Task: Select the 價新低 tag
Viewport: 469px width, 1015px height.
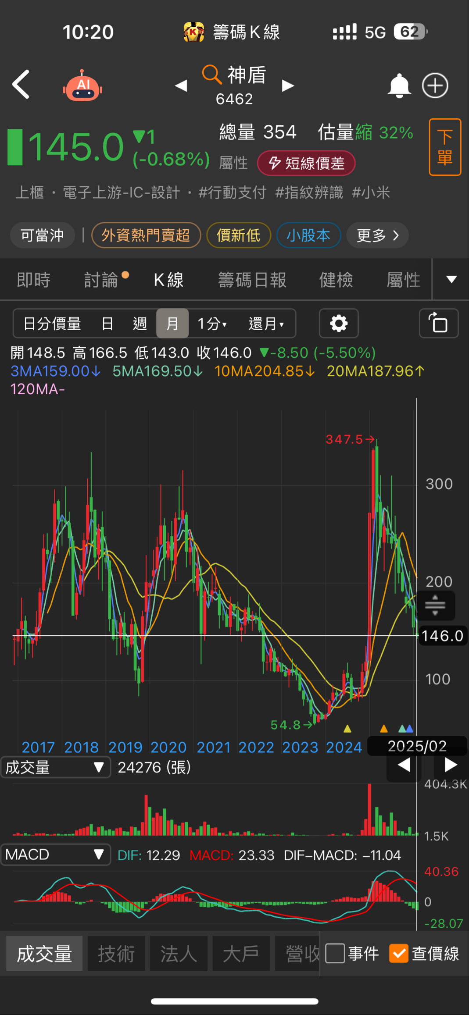Action: (x=238, y=235)
